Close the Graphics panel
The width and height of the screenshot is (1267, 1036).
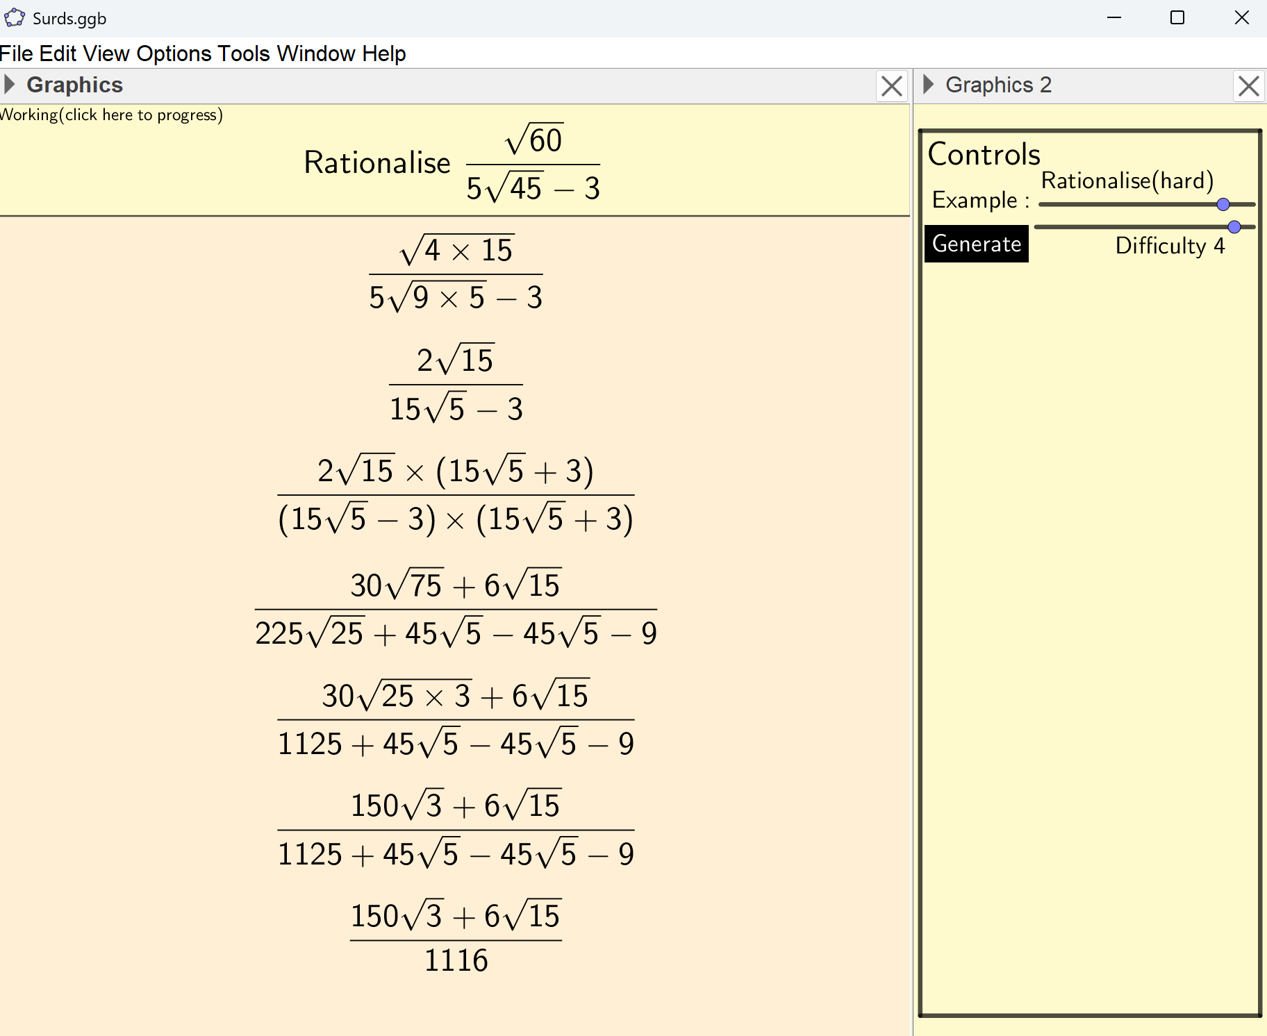coord(891,86)
